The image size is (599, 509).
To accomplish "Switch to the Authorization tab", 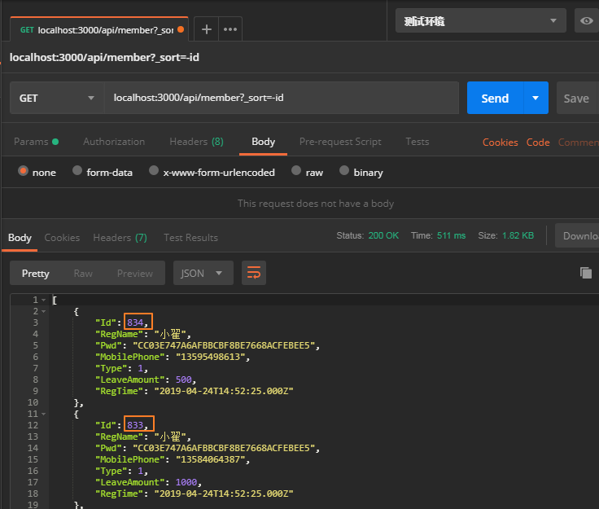I will pyautogui.click(x=114, y=142).
